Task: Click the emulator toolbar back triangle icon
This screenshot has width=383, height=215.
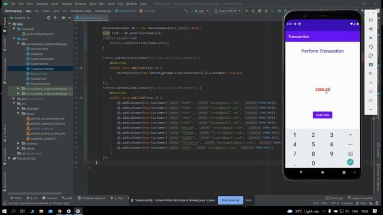Action: point(371,82)
